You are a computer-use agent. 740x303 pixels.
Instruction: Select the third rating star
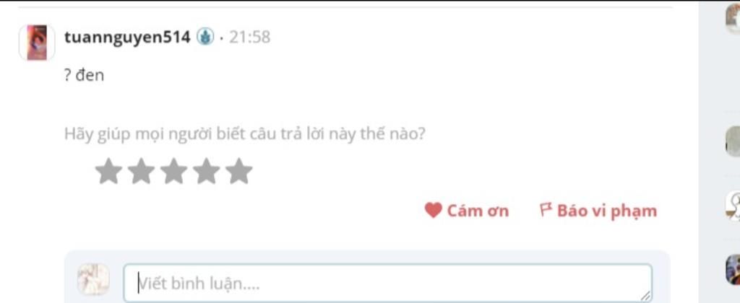(173, 170)
